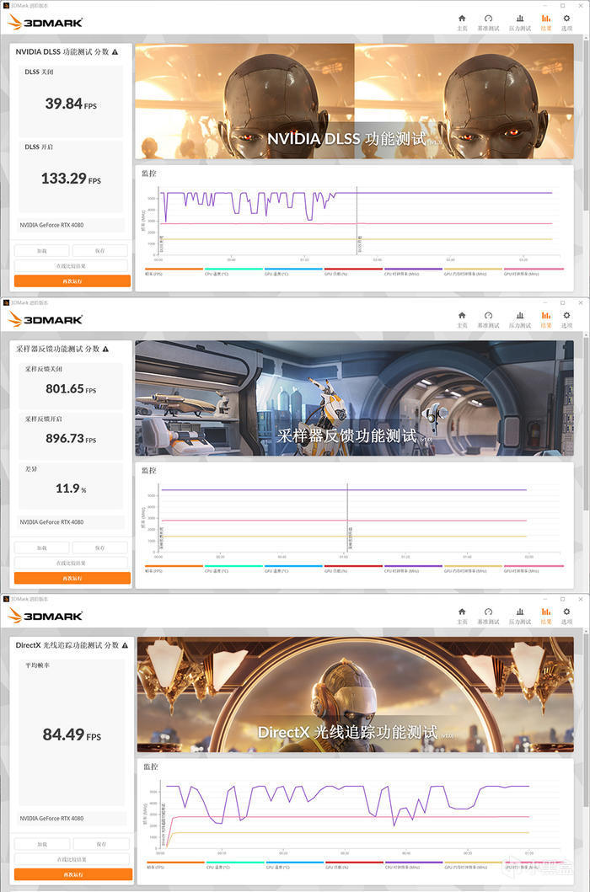This screenshot has width=590, height=892.
Task: Click 保存 button in DirectX 光线追踪 window
Action: tap(101, 844)
